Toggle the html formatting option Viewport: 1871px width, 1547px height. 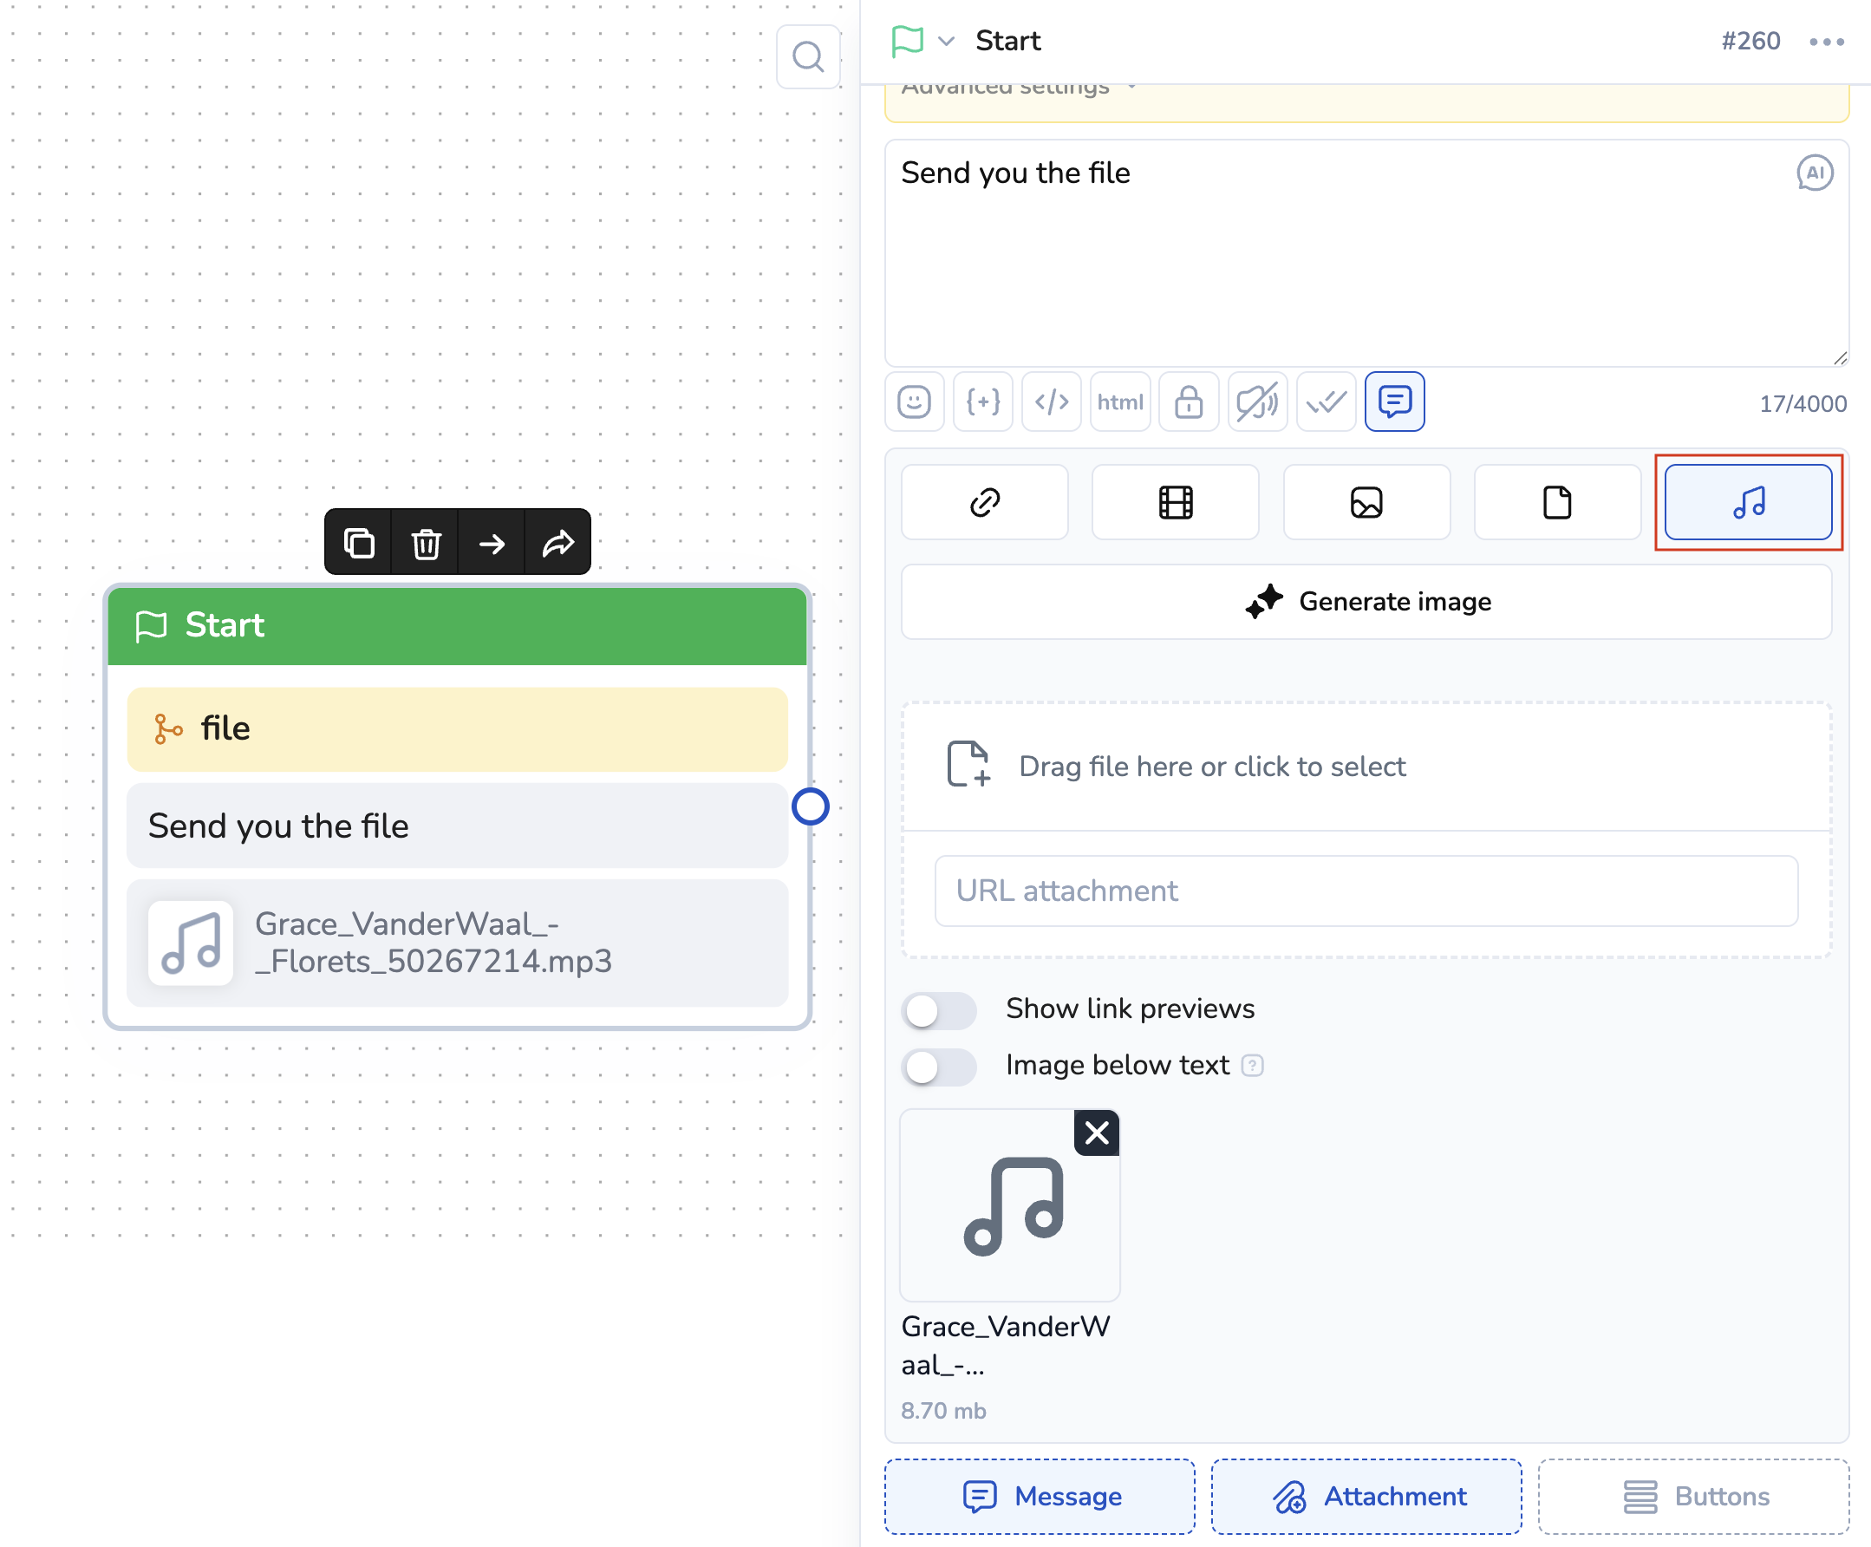point(1120,401)
